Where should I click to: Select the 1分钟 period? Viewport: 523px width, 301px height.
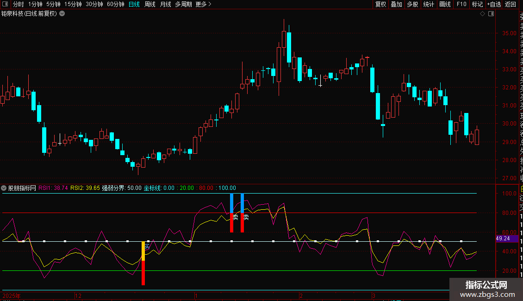pos(35,4)
